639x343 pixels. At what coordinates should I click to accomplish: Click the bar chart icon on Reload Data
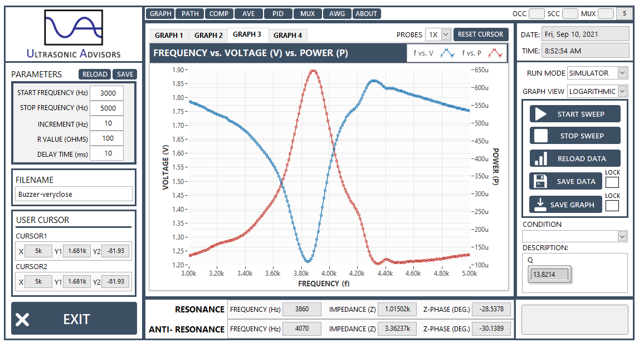541,158
